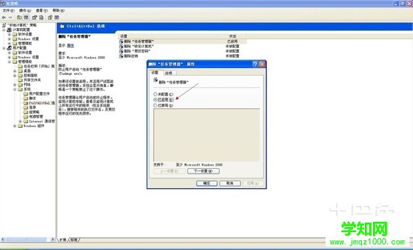Go back using the toolbar Back arrow

coord(3,17)
